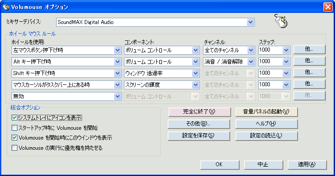Click the step value field in Shift キー row
The image size is (335, 176).
point(270,73)
